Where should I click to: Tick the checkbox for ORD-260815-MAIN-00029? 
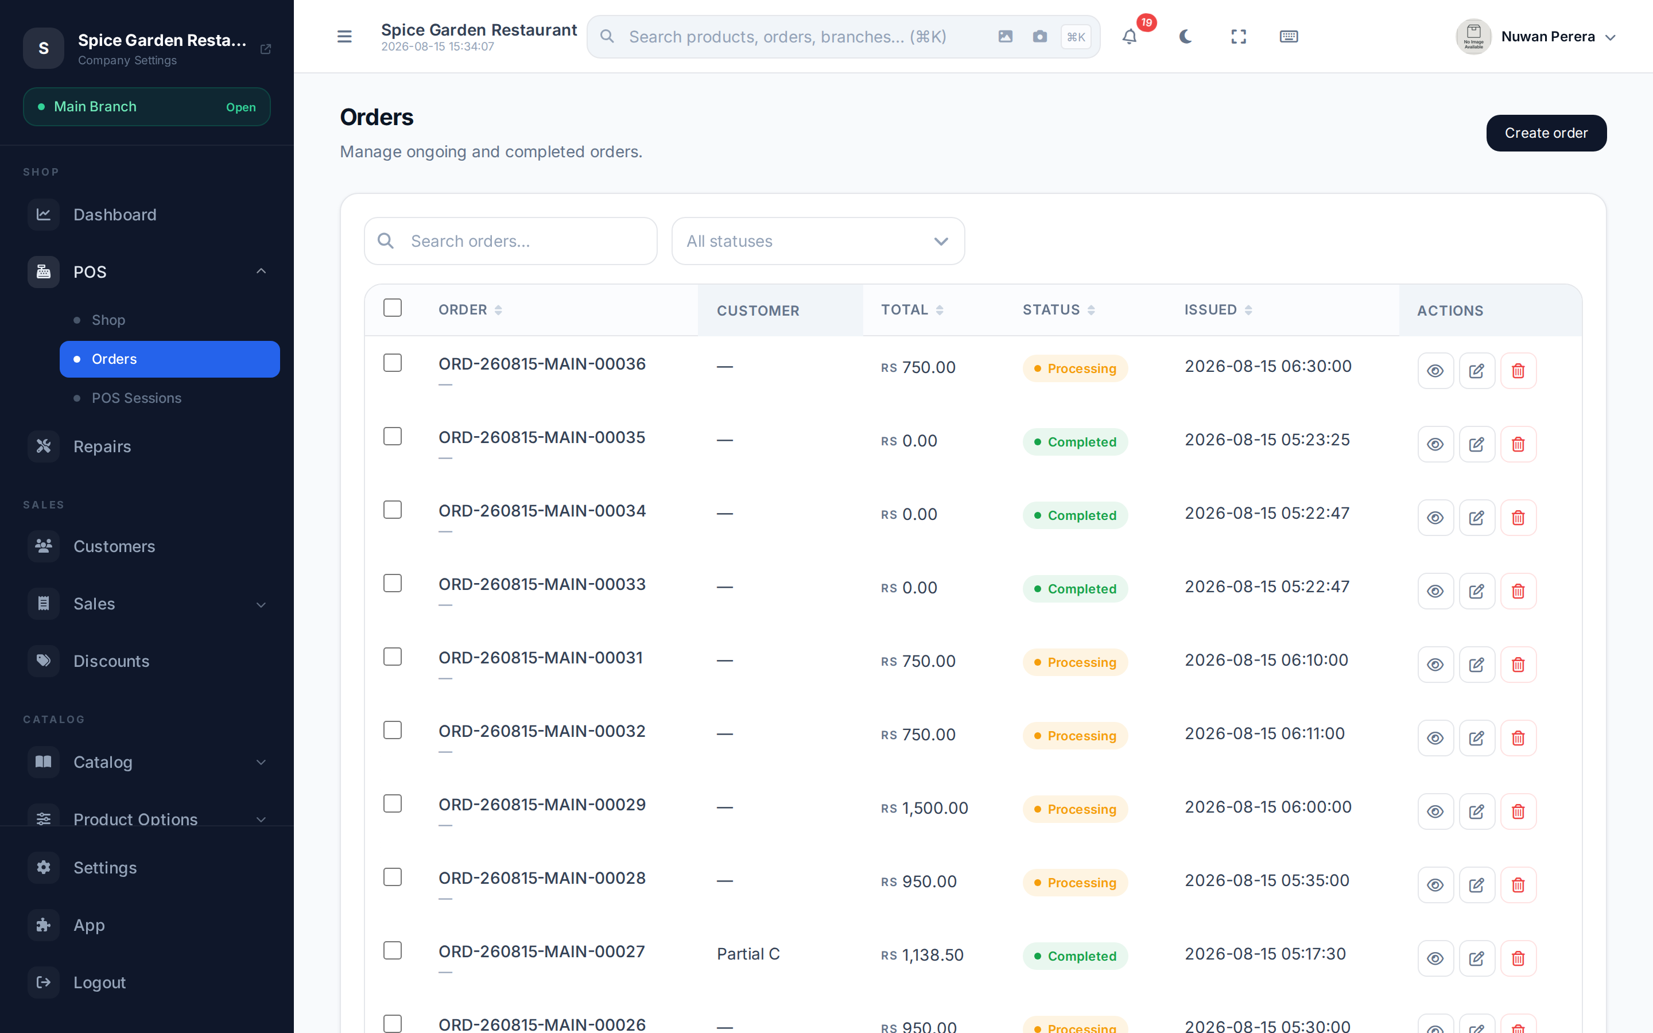click(392, 803)
